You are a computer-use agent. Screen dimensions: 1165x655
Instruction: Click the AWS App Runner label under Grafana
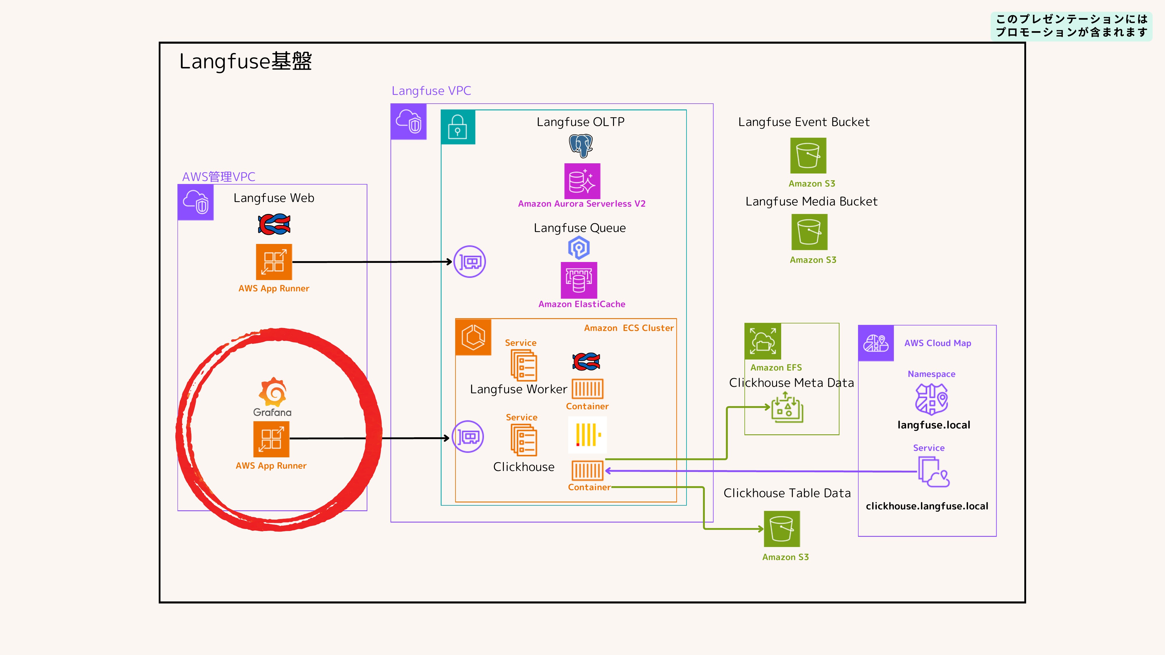click(271, 465)
